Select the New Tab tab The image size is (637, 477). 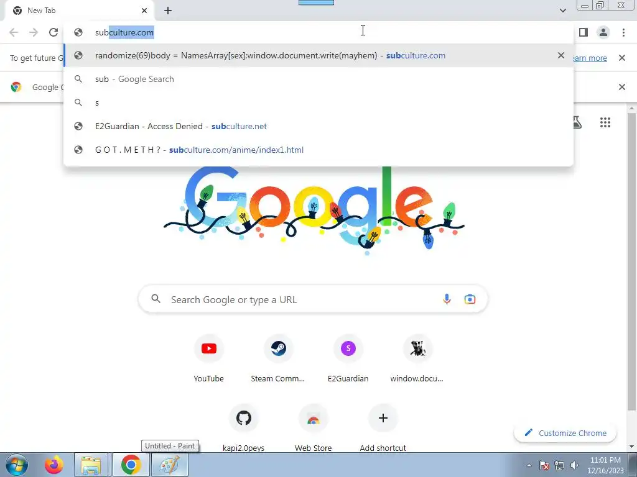point(80,11)
